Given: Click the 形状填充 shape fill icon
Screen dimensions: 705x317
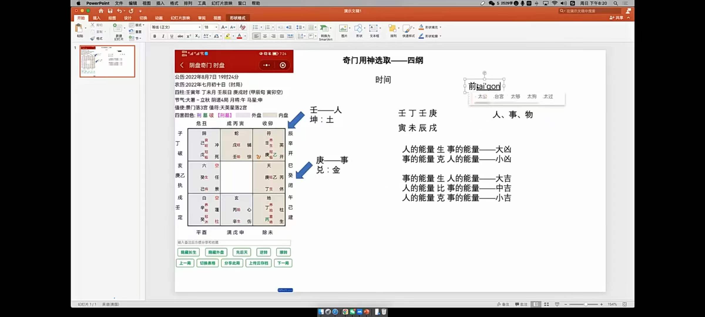Looking at the screenshot, I should (429, 27).
